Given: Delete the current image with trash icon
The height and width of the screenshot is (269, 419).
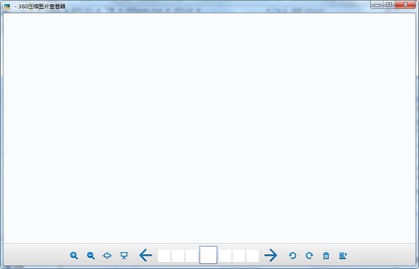Looking at the screenshot, I should pyautogui.click(x=325, y=256).
